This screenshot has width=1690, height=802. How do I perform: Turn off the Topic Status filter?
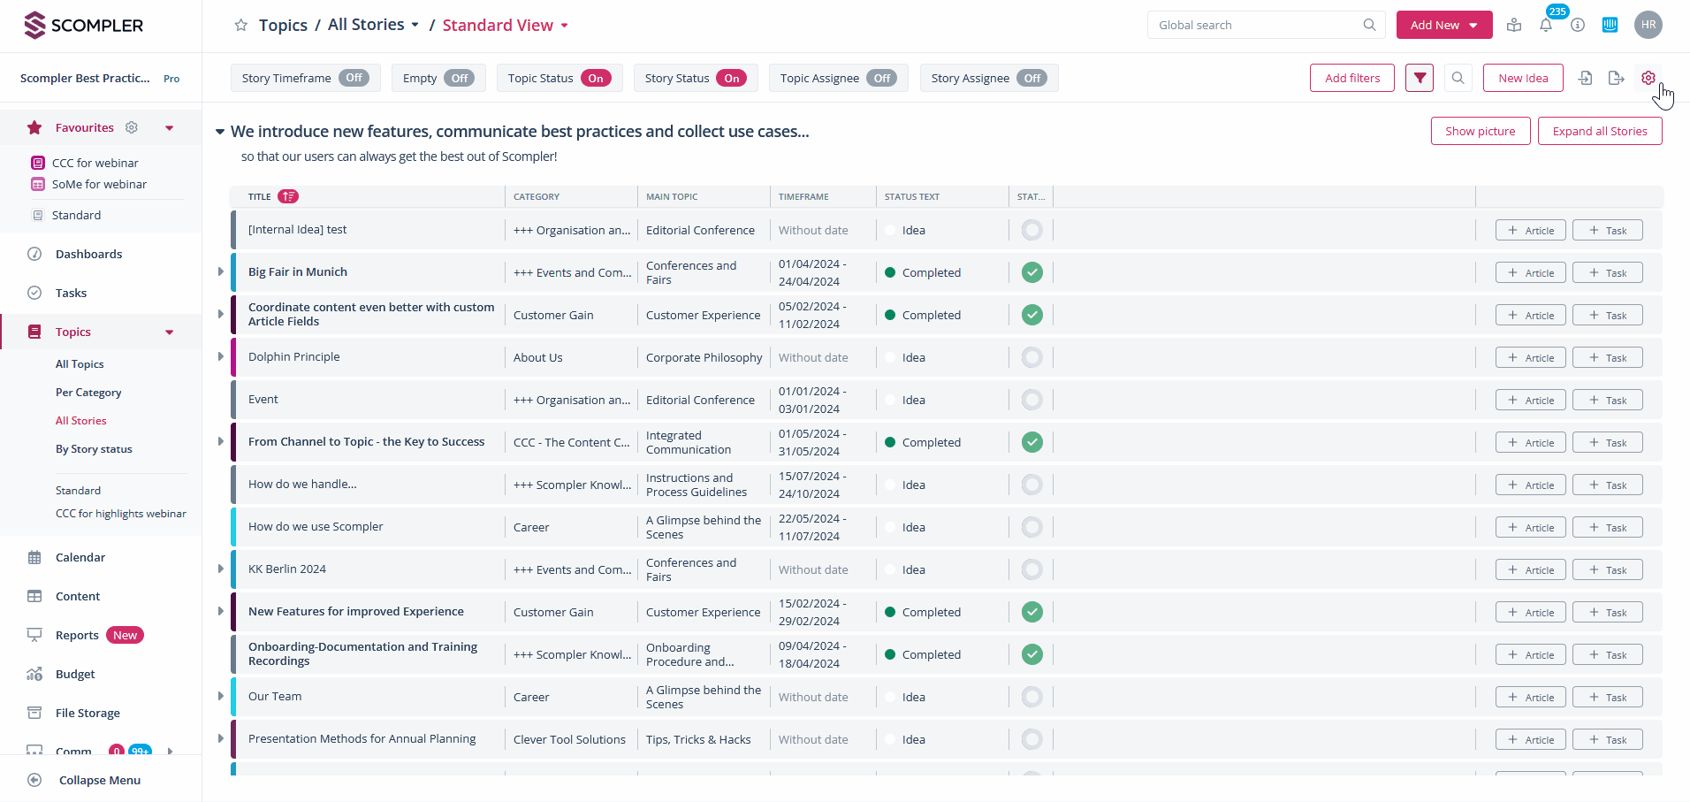pos(596,78)
